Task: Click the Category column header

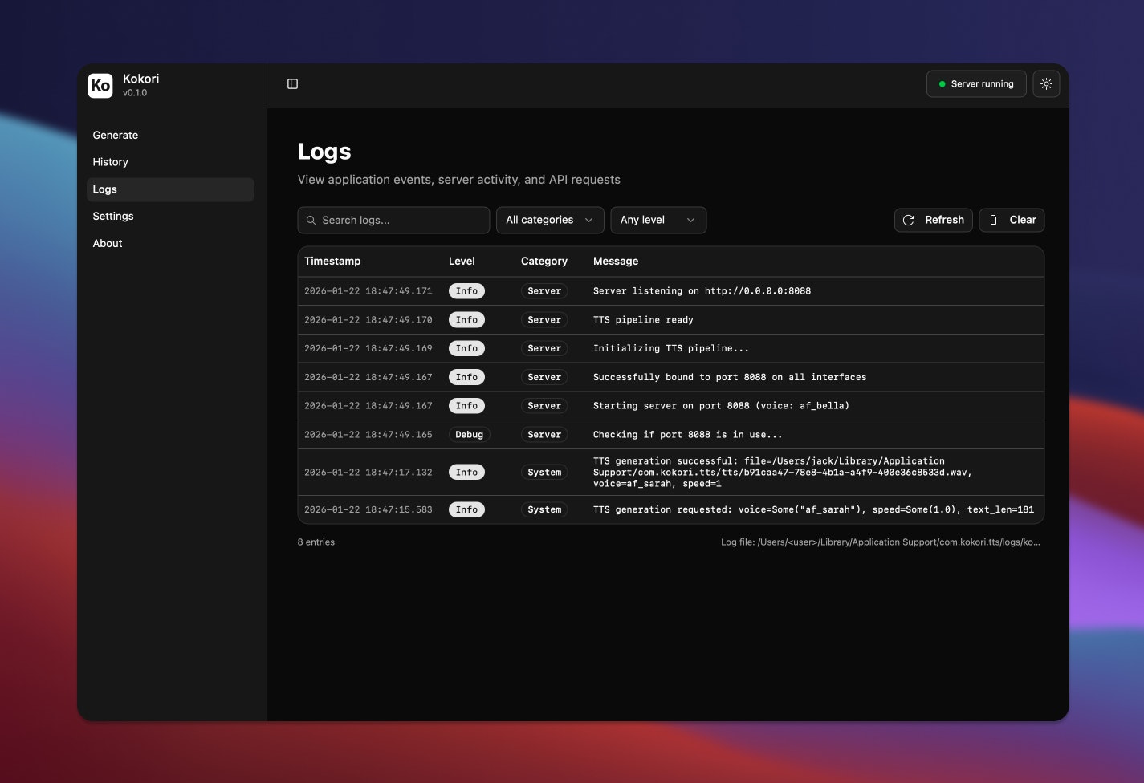Action: tap(544, 262)
